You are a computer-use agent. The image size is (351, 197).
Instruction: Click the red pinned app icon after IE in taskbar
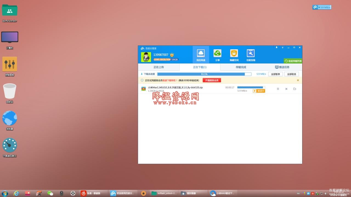27,193
